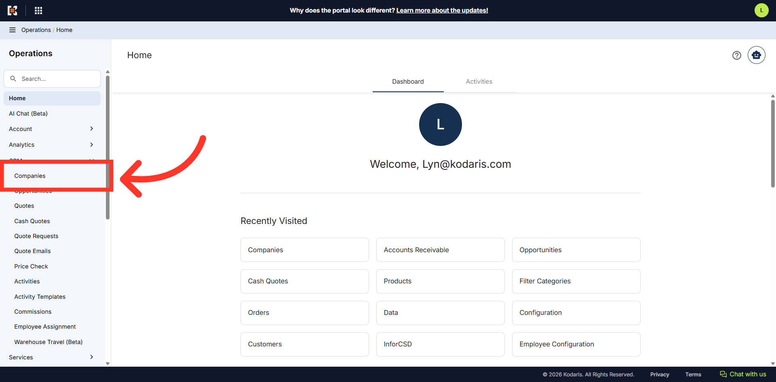Toggle the hamburger sidebar menu
776x382 pixels.
pyautogui.click(x=13, y=30)
